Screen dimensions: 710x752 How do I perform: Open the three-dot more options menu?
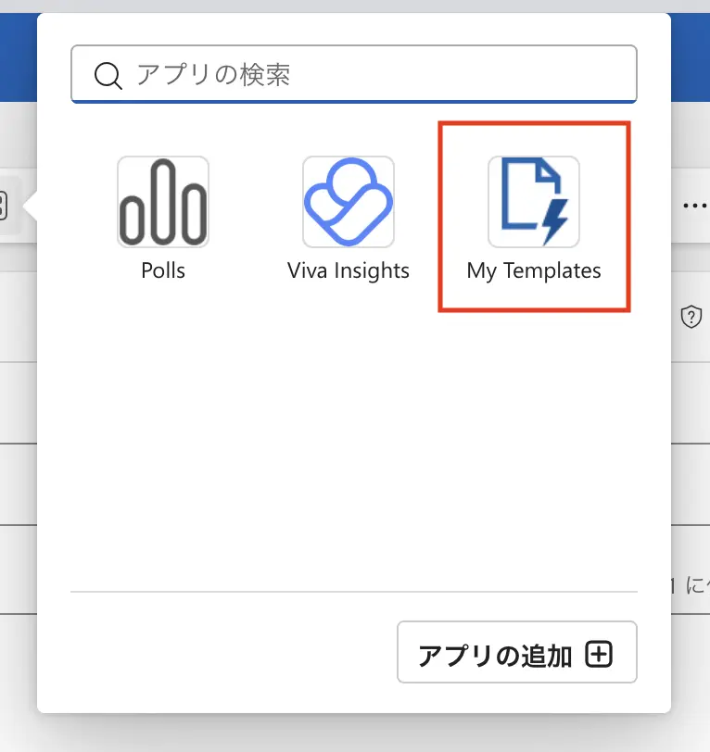(x=694, y=206)
